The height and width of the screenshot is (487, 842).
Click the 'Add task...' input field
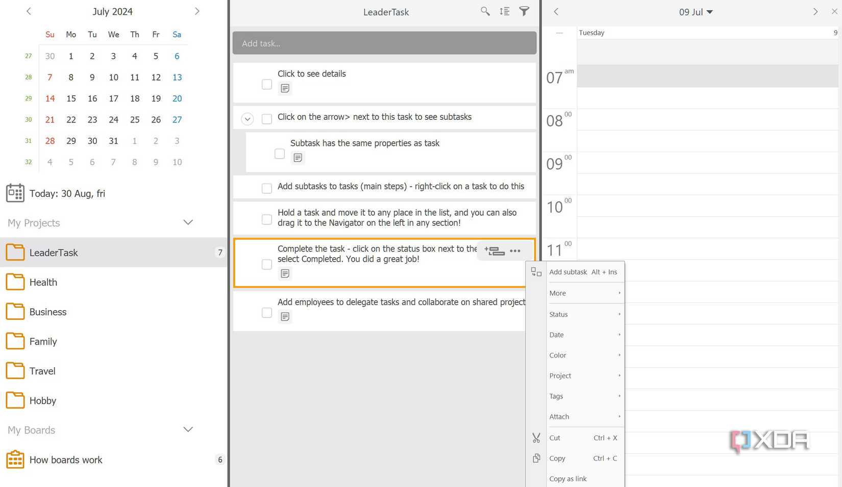coord(384,43)
